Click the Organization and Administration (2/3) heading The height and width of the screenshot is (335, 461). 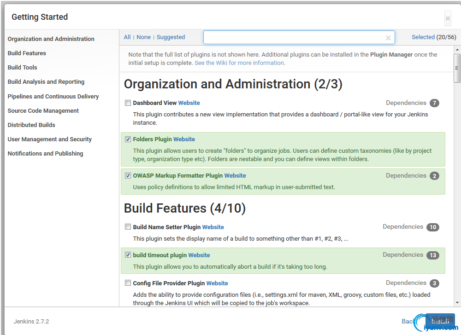[233, 85]
